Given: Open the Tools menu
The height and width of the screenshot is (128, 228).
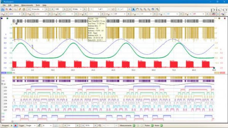Looking at the screenshot, I should [x=38, y=5].
